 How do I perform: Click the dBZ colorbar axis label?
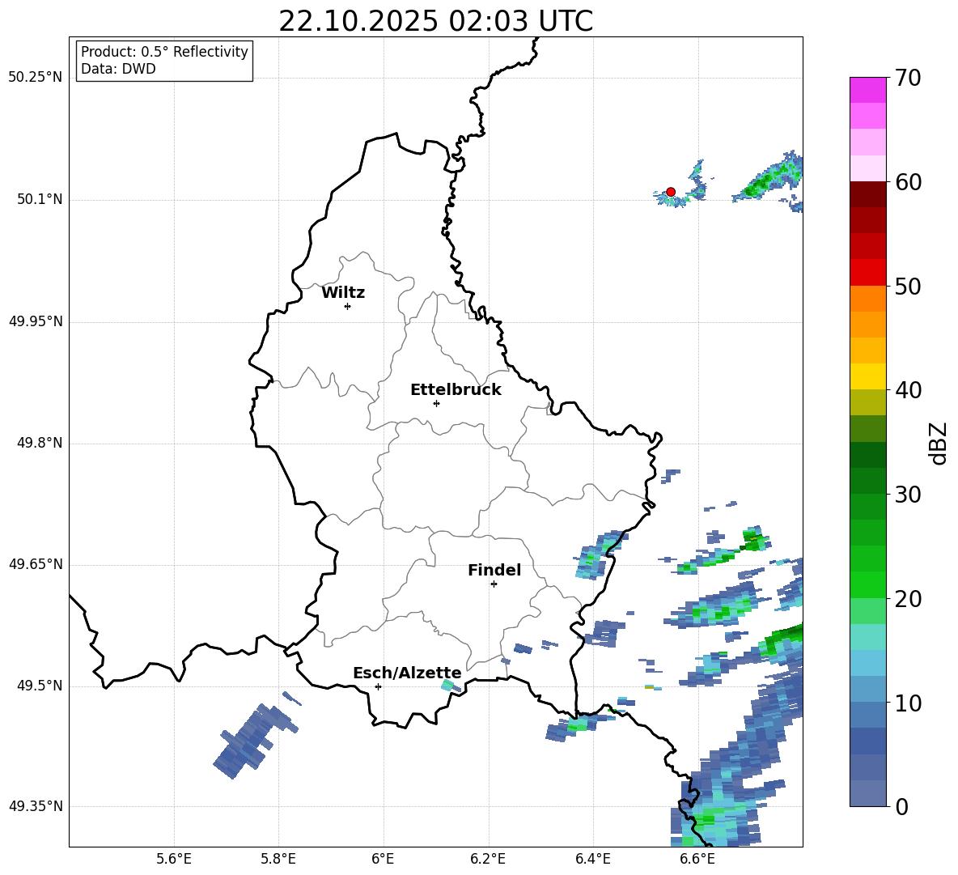click(939, 443)
